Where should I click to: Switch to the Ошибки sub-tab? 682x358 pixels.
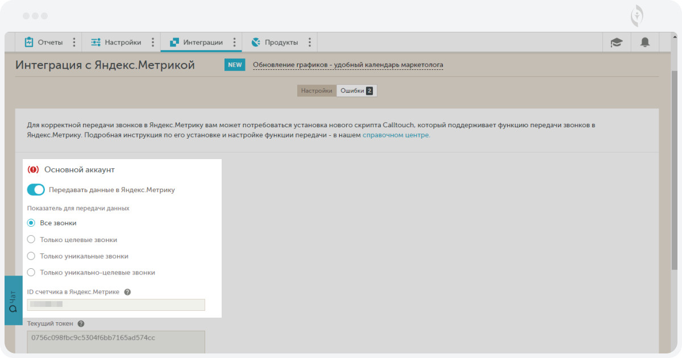357,90
